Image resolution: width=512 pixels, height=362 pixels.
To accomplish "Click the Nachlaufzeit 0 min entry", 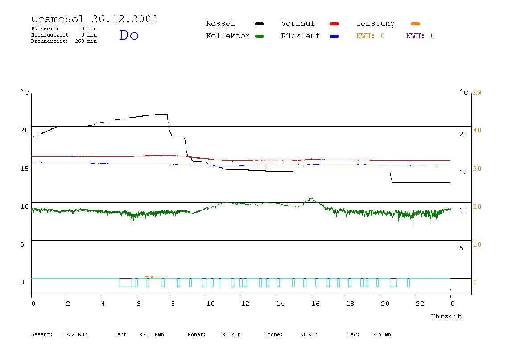I will tap(64, 35).
